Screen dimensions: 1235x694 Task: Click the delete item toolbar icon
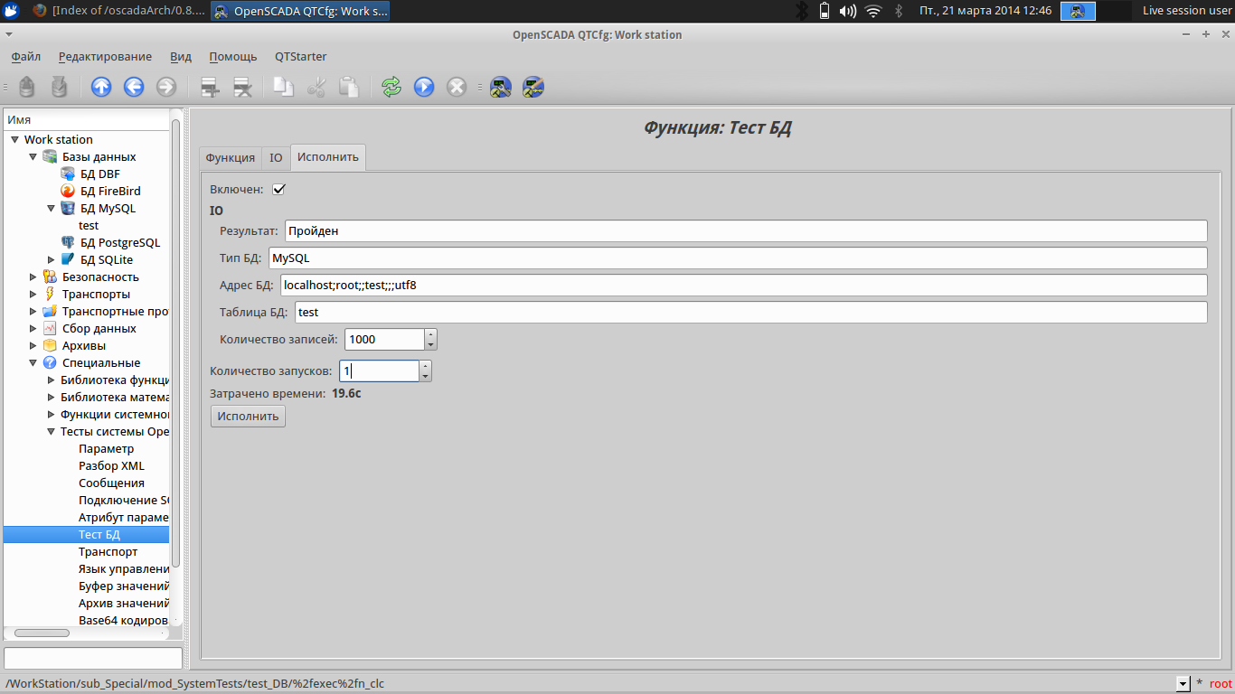tap(242, 87)
